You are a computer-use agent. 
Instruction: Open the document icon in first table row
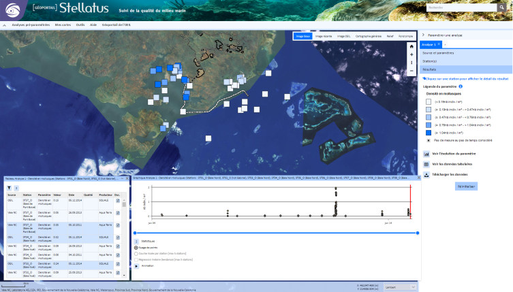[118, 201]
